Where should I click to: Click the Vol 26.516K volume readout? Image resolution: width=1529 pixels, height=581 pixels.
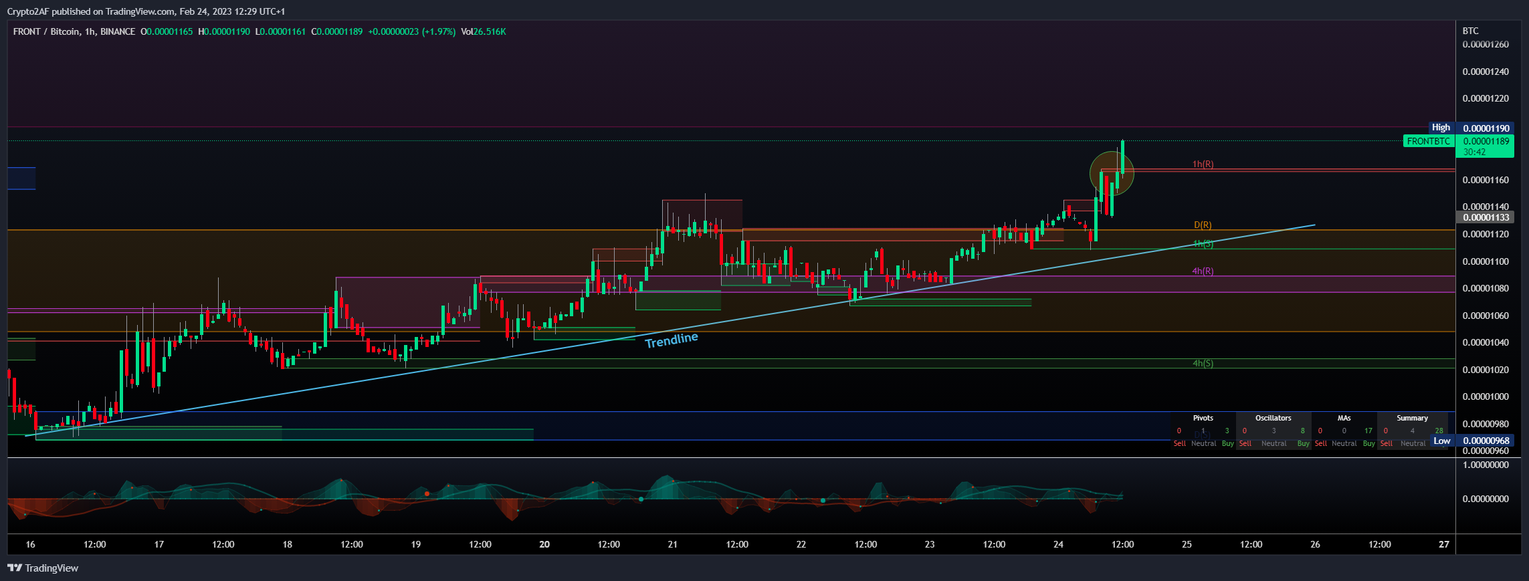click(x=484, y=31)
